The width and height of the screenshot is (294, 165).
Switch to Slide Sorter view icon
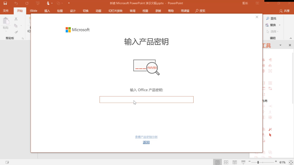(x=226, y=162)
